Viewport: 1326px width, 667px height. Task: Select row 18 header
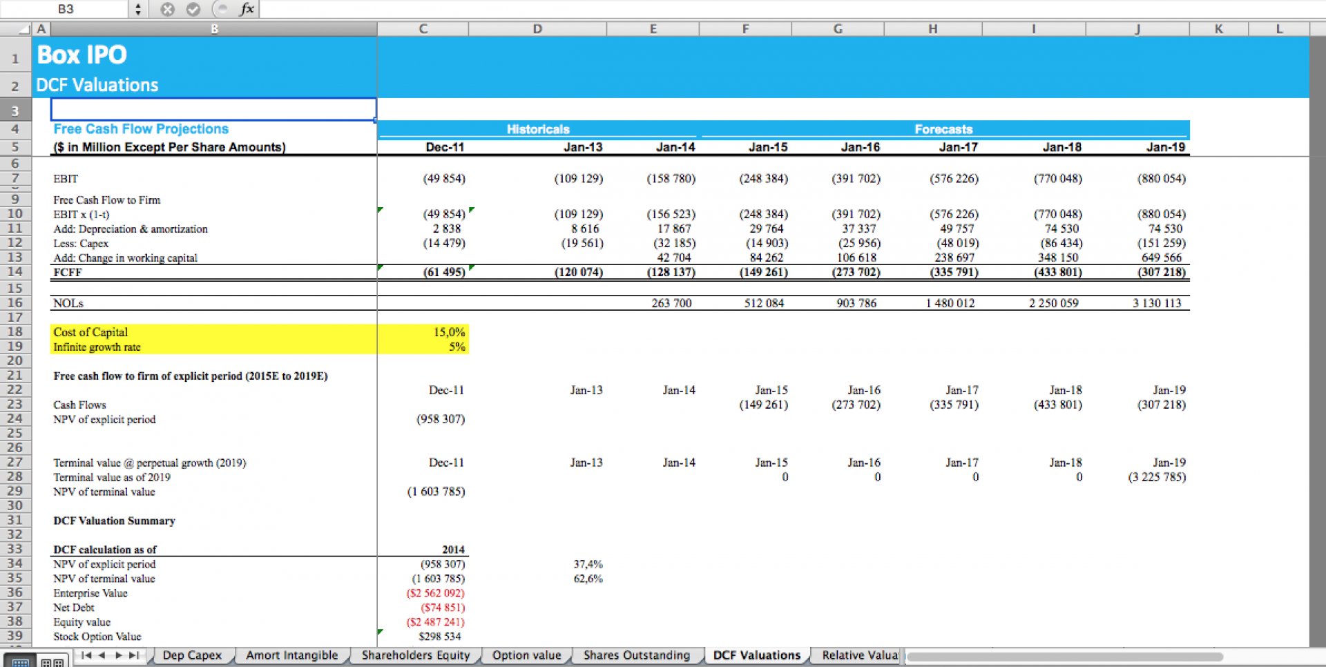tap(15, 332)
